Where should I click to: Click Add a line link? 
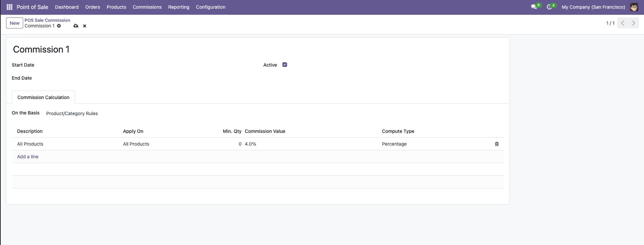(x=28, y=157)
